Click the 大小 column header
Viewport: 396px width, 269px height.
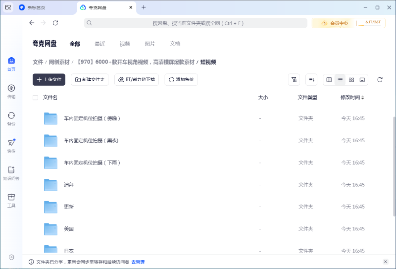click(263, 98)
